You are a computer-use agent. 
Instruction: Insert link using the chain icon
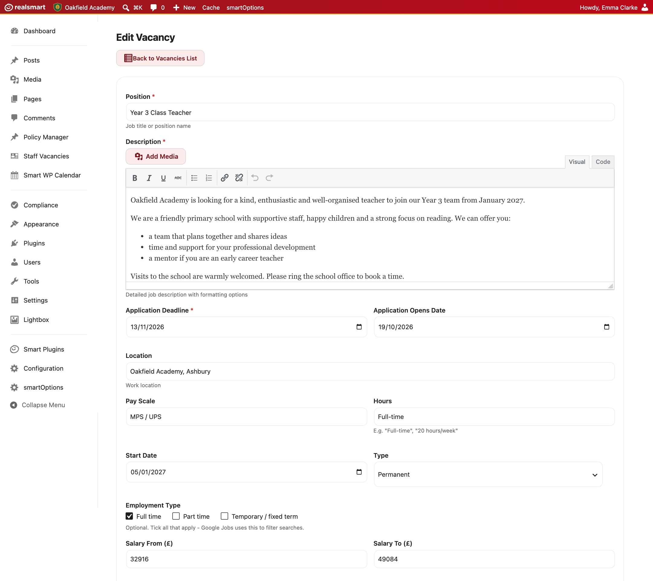click(225, 178)
